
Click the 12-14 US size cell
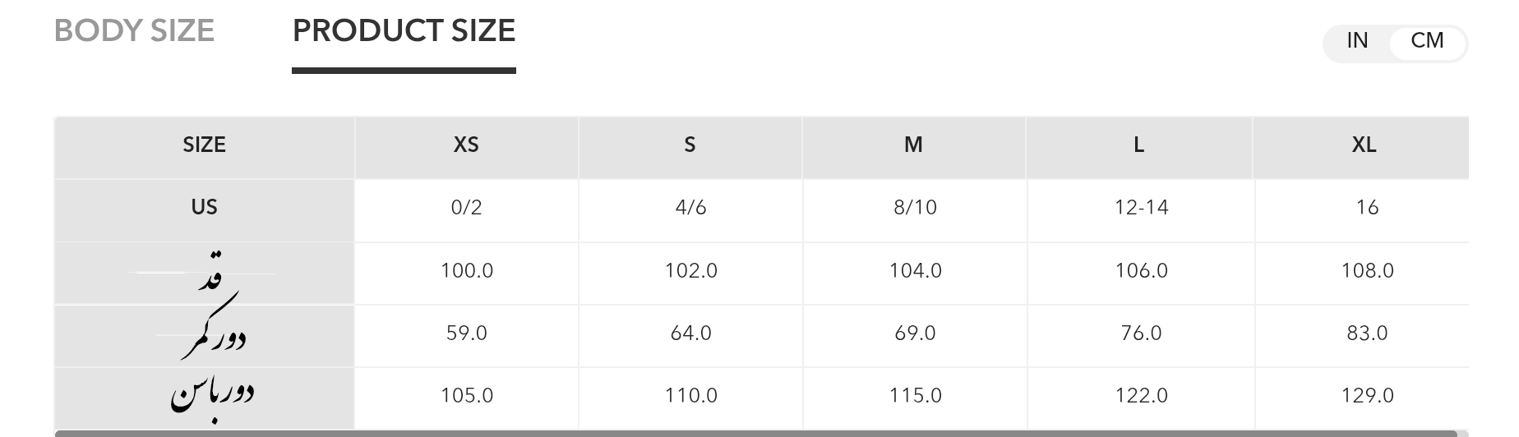pos(1141,208)
